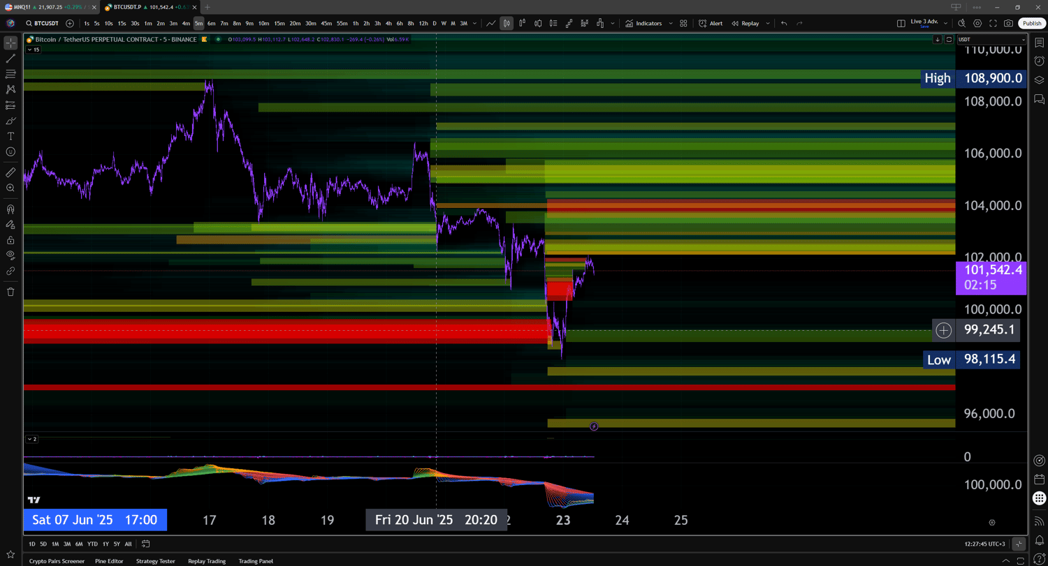Open the gann and fibonacci tools icon
This screenshot has height=566, width=1048.
(10, 74)
